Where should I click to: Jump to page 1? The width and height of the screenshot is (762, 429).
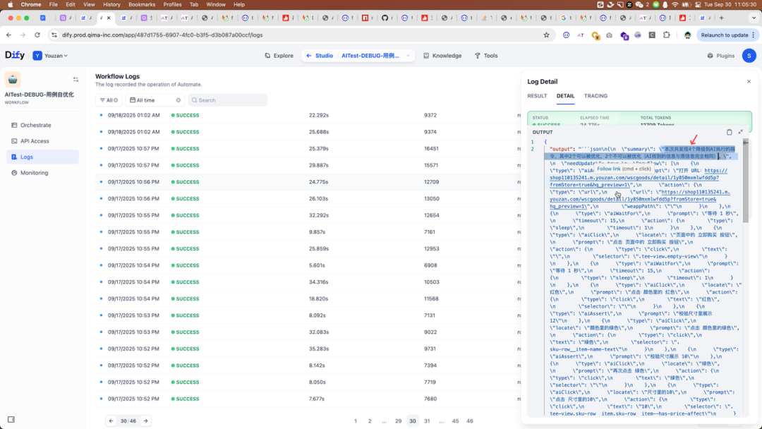pos(355,421)
